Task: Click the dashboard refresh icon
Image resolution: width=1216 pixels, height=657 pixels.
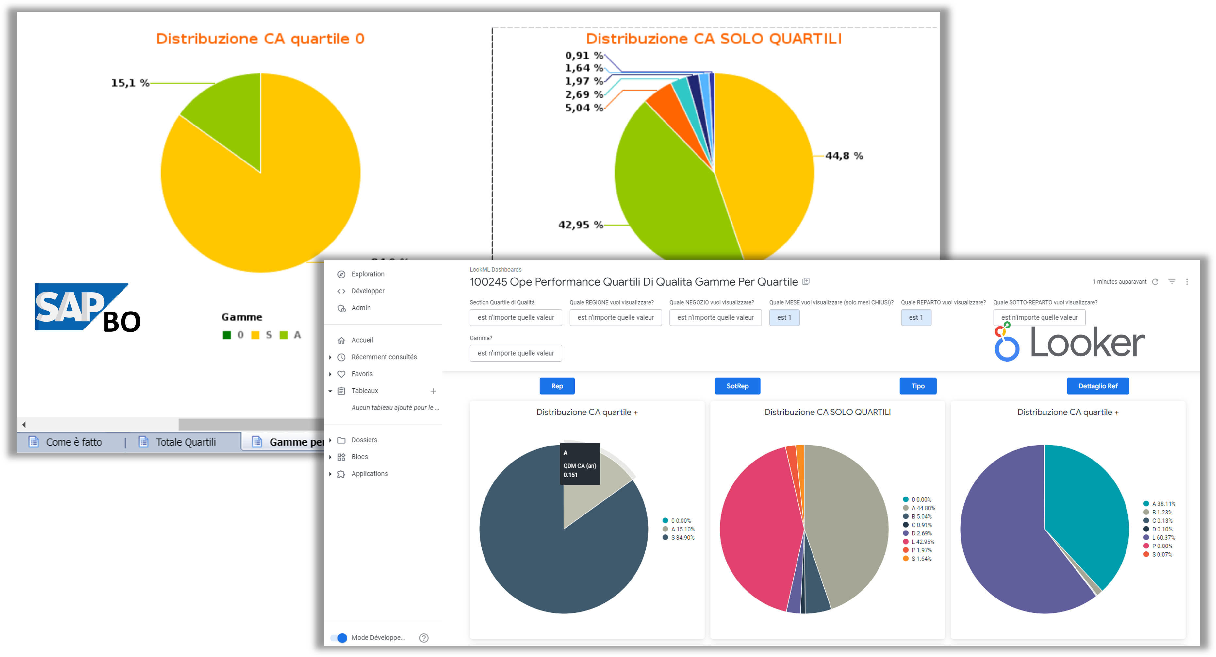Action: tap(1155, 282)
